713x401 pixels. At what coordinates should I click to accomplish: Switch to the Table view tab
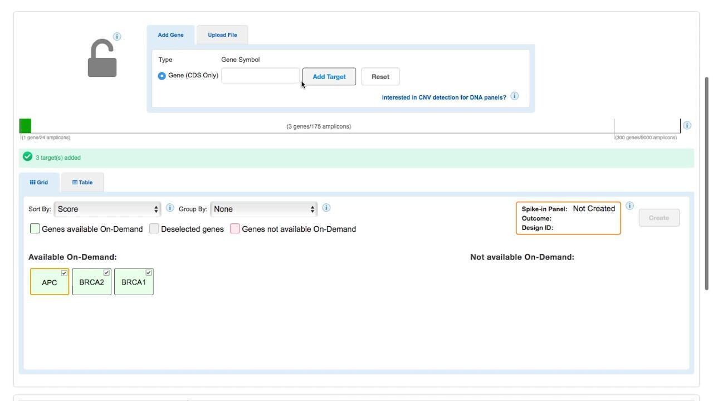pyautogui.click(x=82, y=183)
